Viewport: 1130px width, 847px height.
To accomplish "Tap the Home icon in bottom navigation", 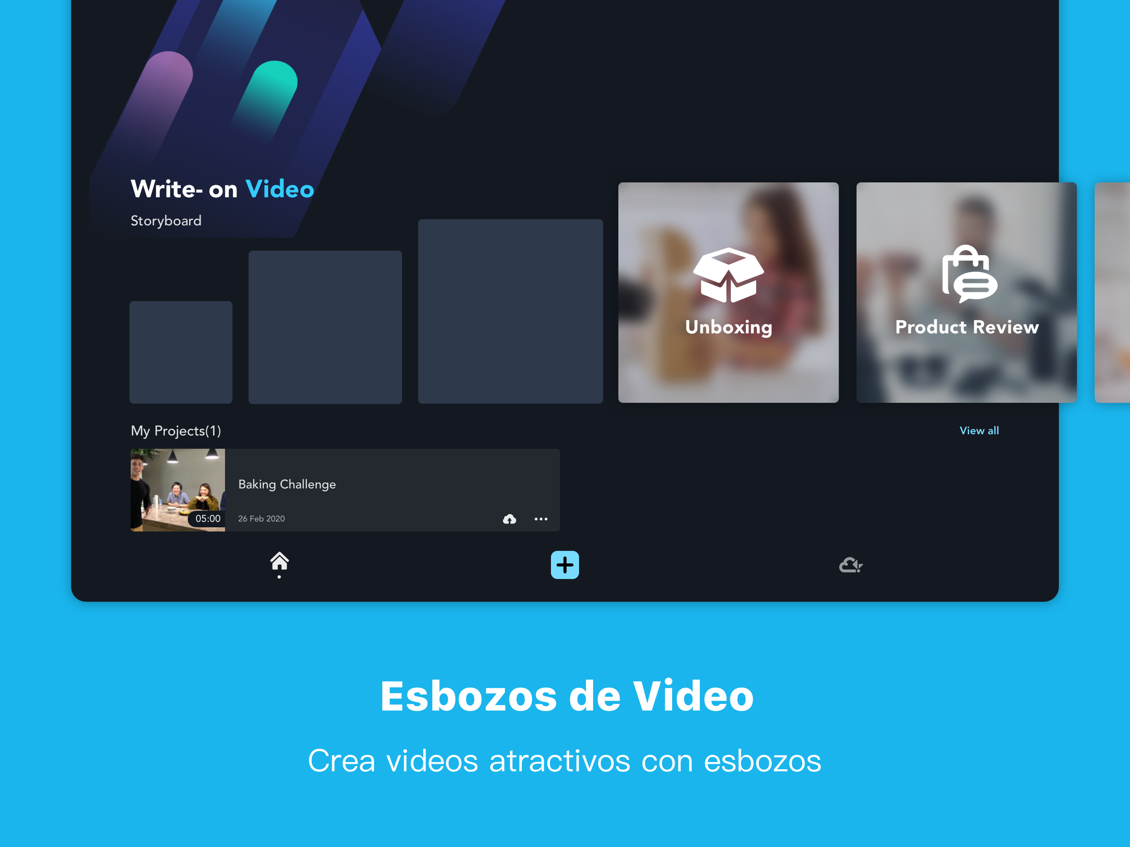I will click(x=279, y=562).
